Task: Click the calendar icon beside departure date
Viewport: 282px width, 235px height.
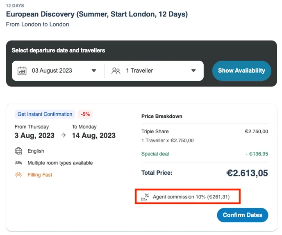Action: [x=22, y=71]
